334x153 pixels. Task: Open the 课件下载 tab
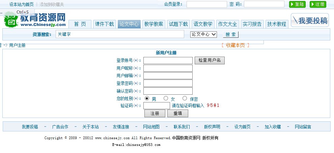[x=104, y=24]
